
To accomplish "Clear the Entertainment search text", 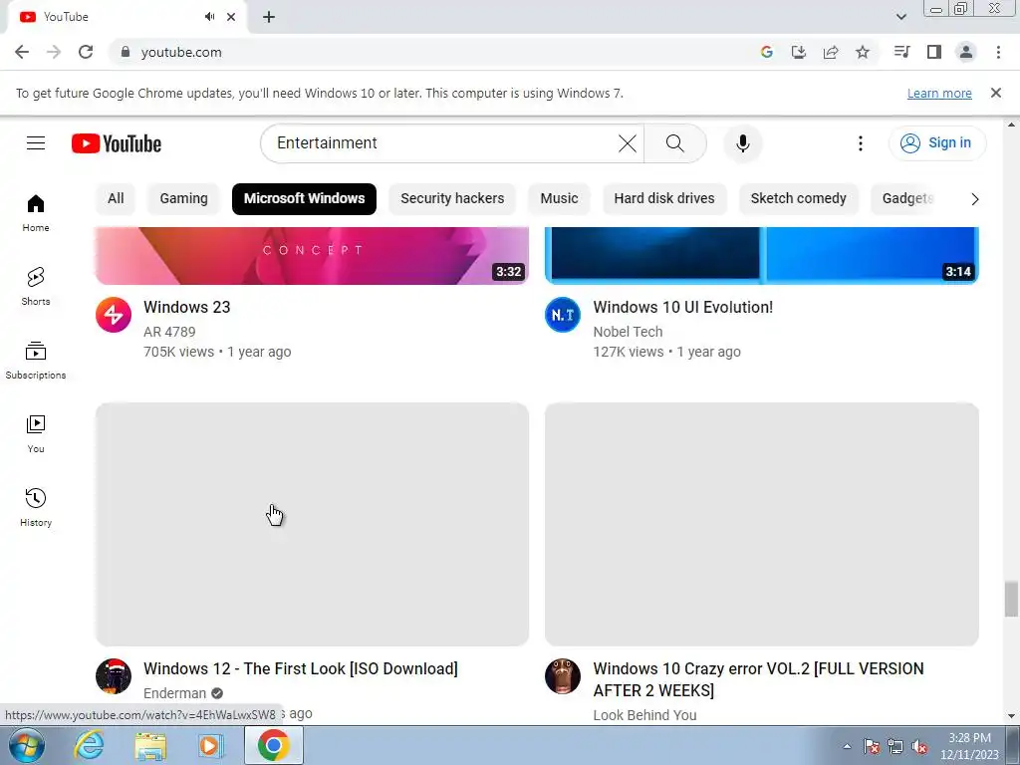I will click(x=628, y=143).
